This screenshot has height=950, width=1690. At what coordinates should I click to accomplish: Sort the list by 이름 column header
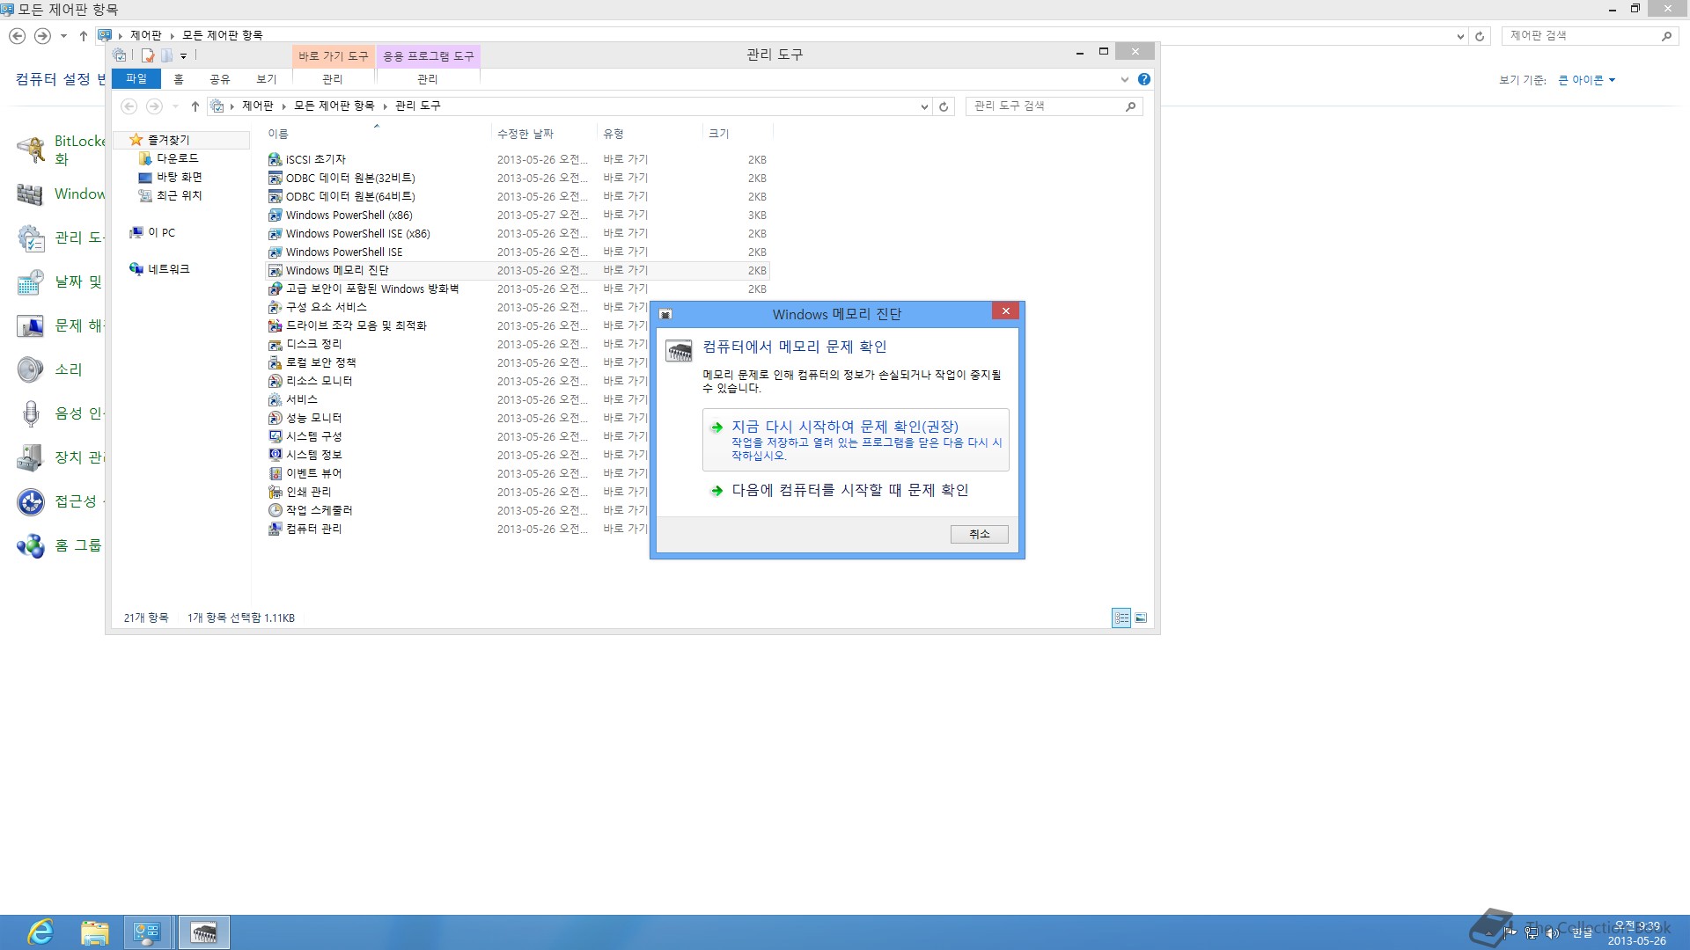(x=377, y=134)
